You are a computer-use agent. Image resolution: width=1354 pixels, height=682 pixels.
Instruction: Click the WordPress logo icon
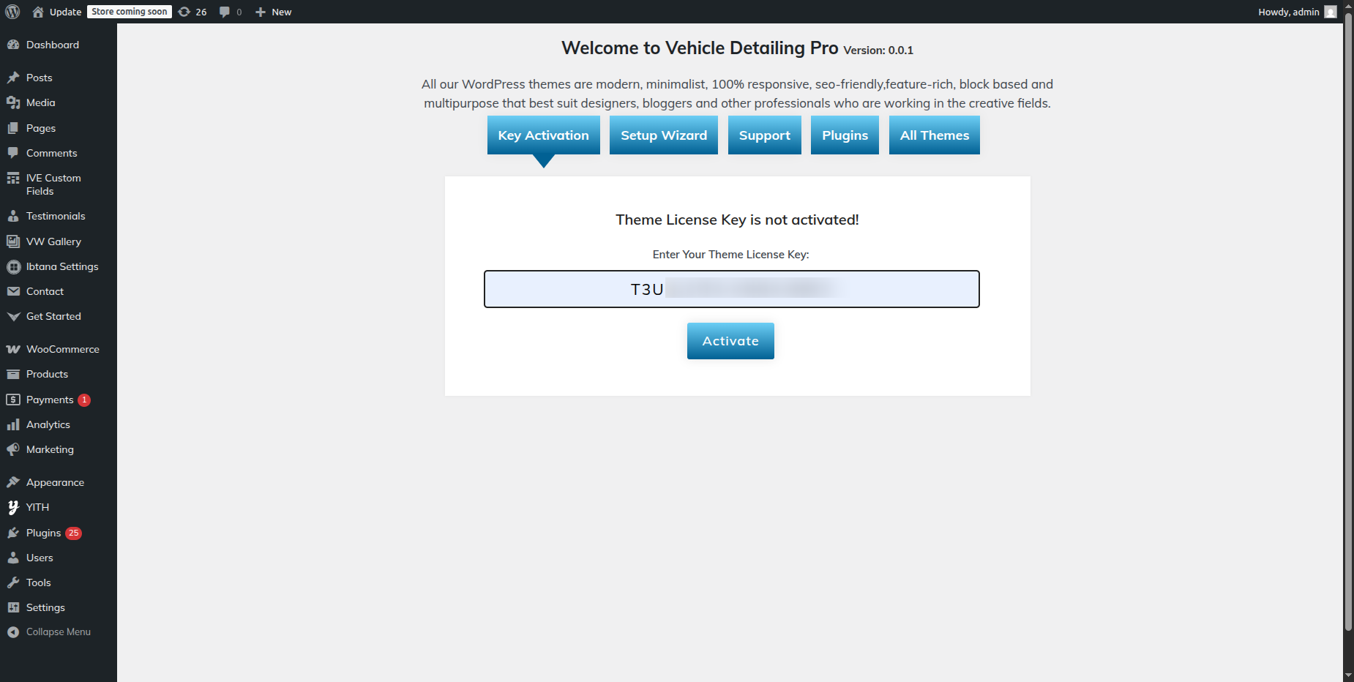12,12
